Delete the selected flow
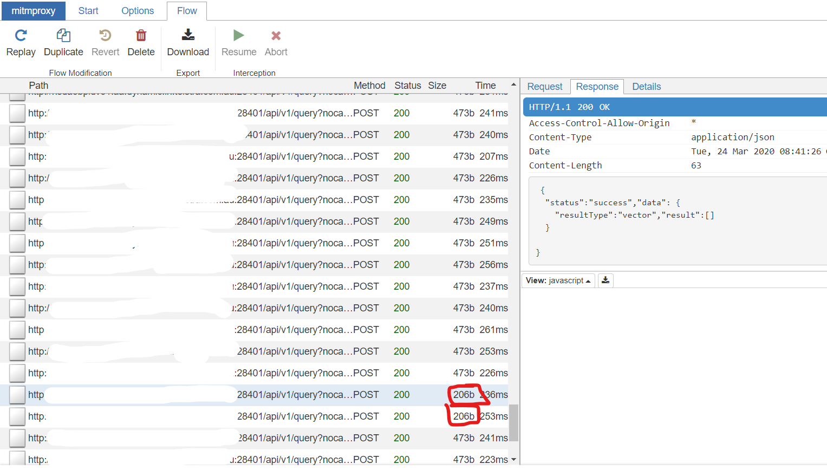This screenshot has height=470, width=827. point(141,43)
